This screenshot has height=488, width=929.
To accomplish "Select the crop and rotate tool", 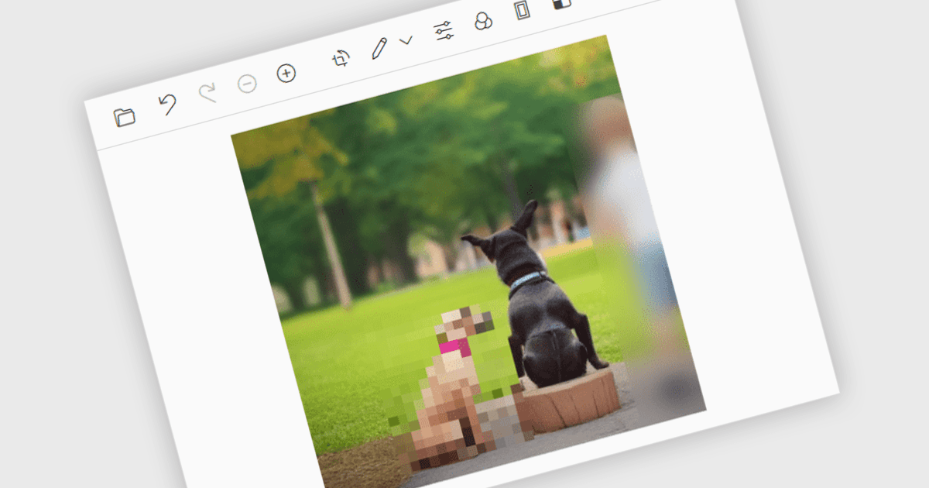I will point(341,59).
